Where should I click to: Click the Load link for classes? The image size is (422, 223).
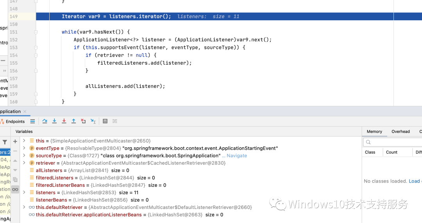coord(414,181)
